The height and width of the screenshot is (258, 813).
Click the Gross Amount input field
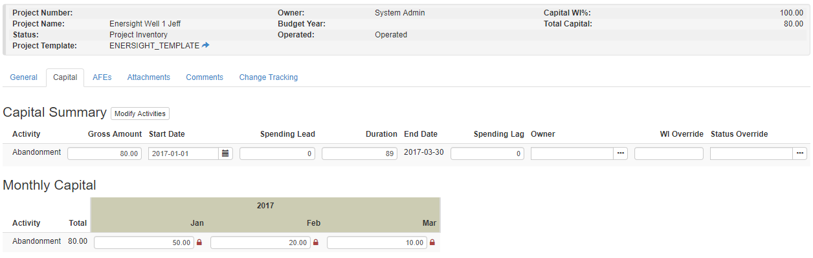[x=104, y=154]
